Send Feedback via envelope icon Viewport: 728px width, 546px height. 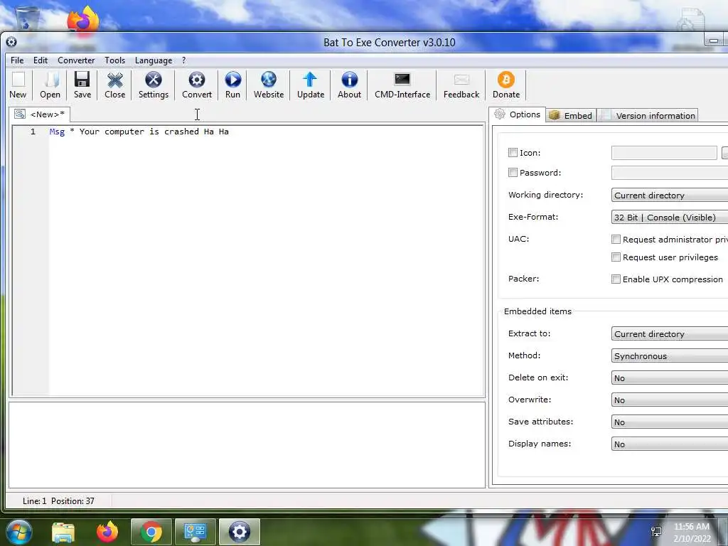tap(461, 85)
